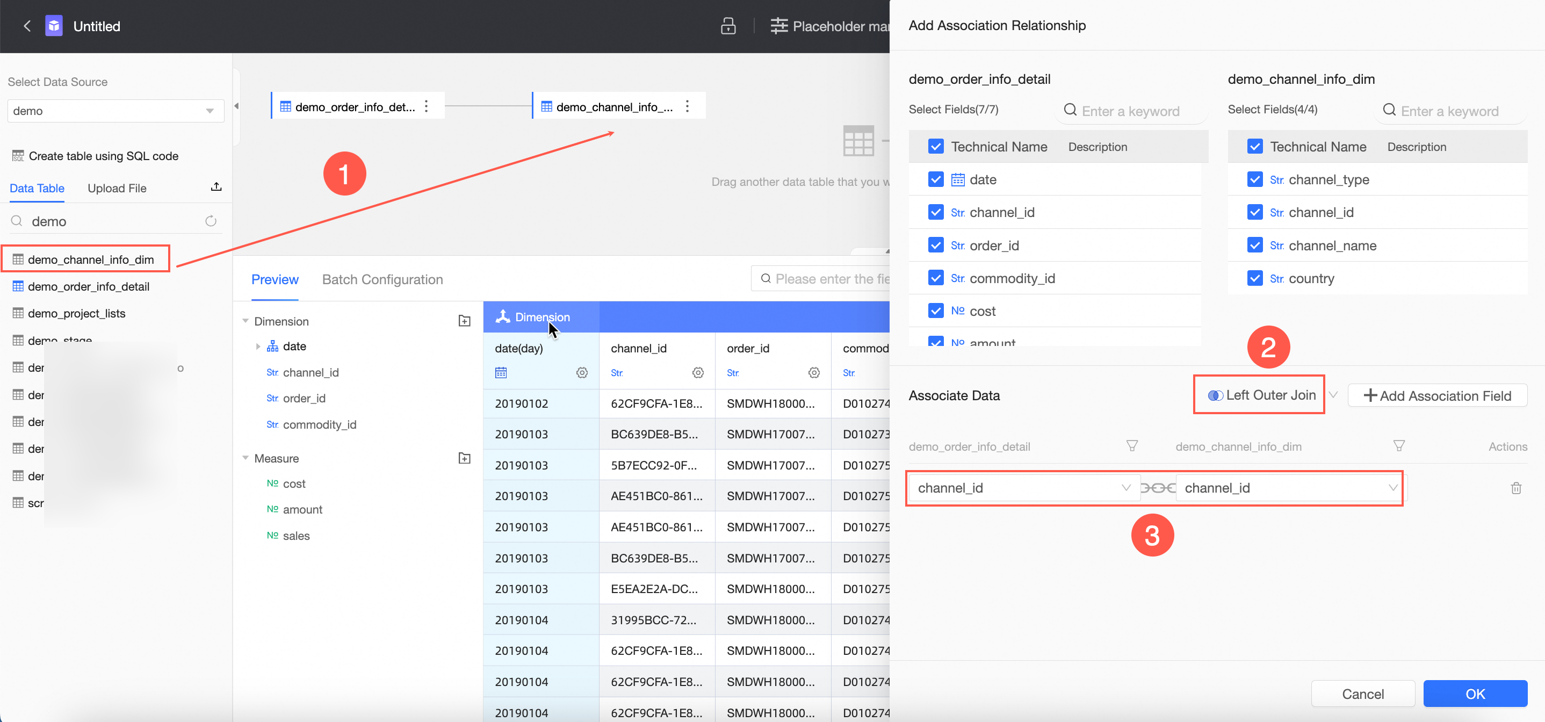Uncheck all fields of demo_order_info_detail header checkbox
The height and width of the screenshot is (722, 1545).
(x=936, y=146)
